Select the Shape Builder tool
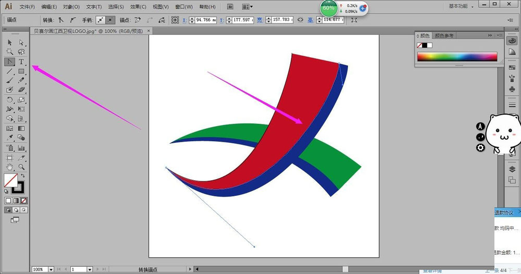 (x=9, y=119)
